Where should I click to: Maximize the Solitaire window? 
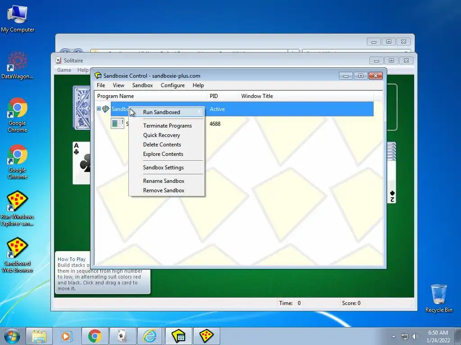391,61
